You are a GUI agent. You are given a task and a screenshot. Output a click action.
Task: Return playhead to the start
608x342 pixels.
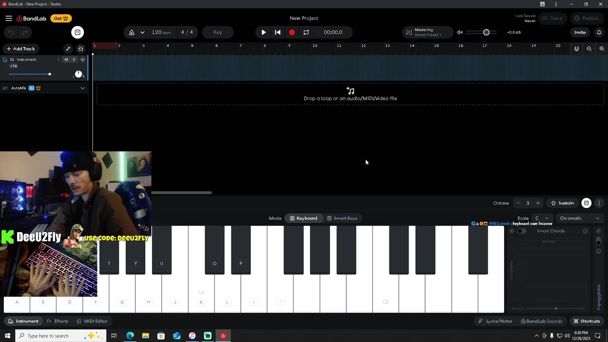point(278,32)
